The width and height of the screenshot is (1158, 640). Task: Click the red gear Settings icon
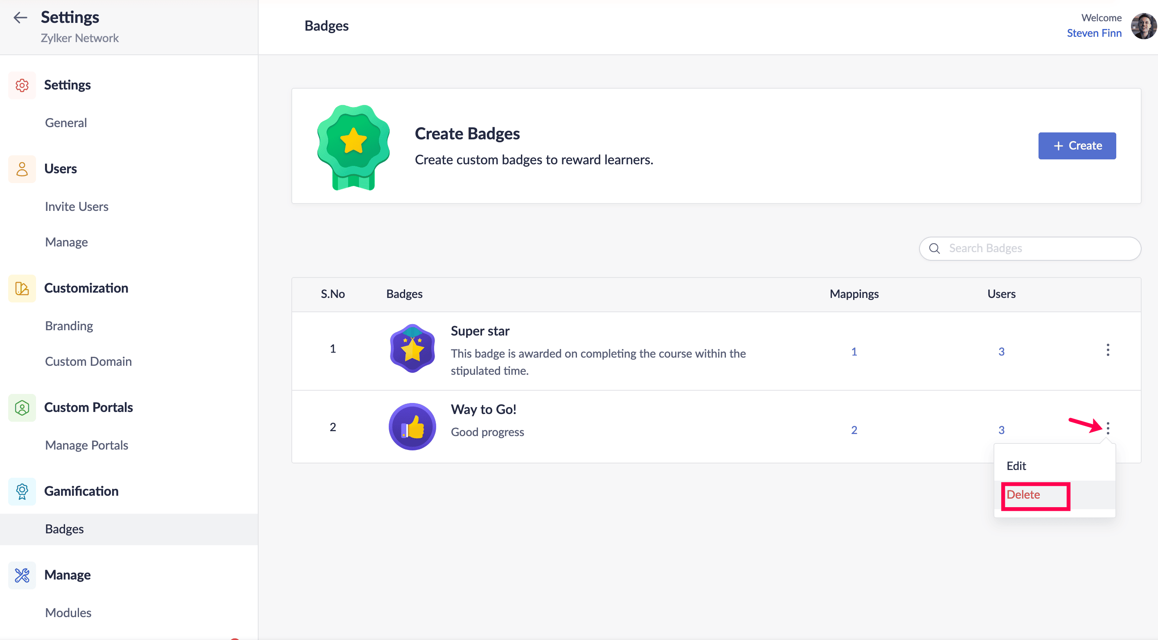pos(22,85)
